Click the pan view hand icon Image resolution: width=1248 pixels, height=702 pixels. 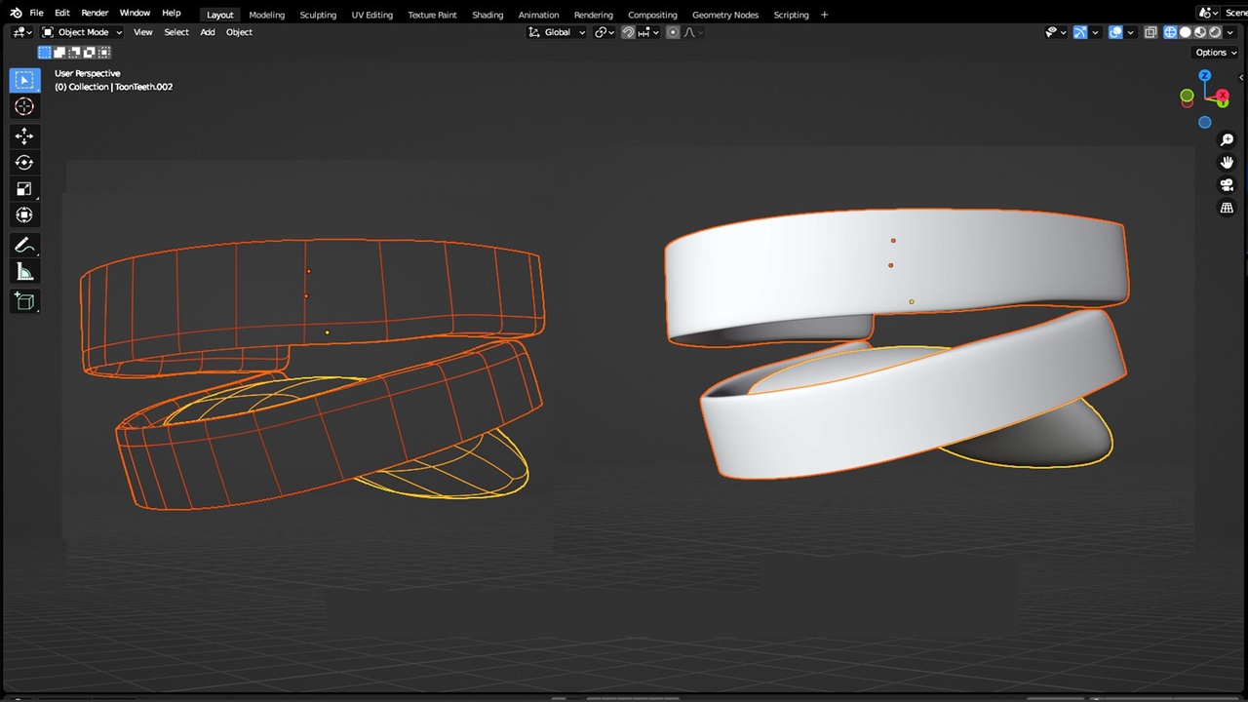(1227, 163)
